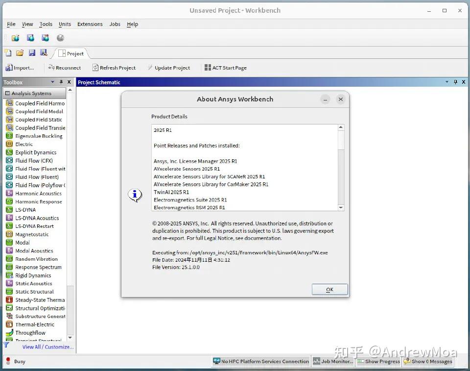Click the New Project toolbar icon
Screen dimensions: 470x371
[x=8, y=52]
